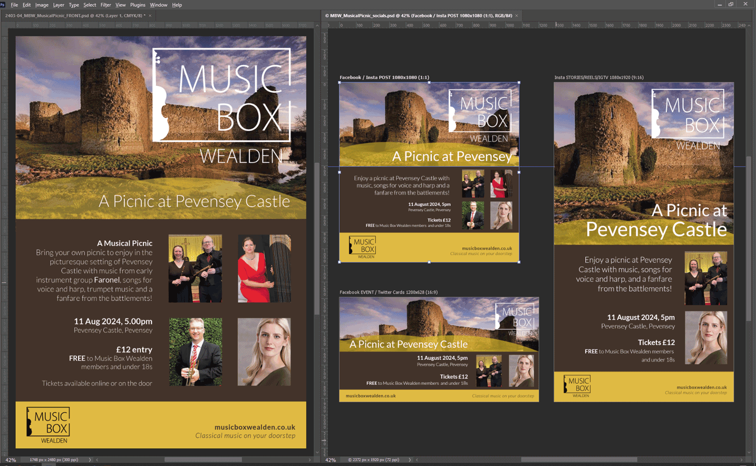Viewport: 756px width, 466px height.
Task: Click the scroll-left arrow of the socials document scrollbar
Action: pos(417,460)
